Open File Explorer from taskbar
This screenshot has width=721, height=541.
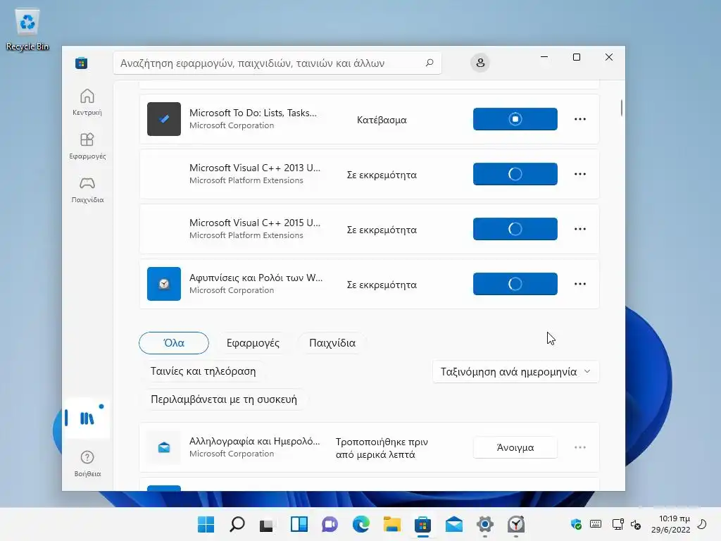pos(391,524)
